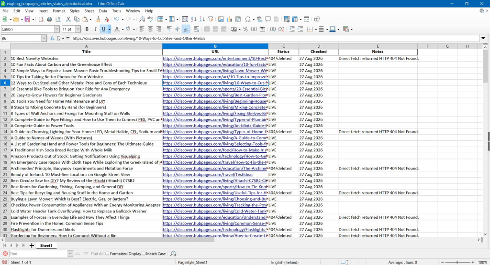The image size is (490, 265).
Task: Cut selection with the scissors icon
Action: 68,19
